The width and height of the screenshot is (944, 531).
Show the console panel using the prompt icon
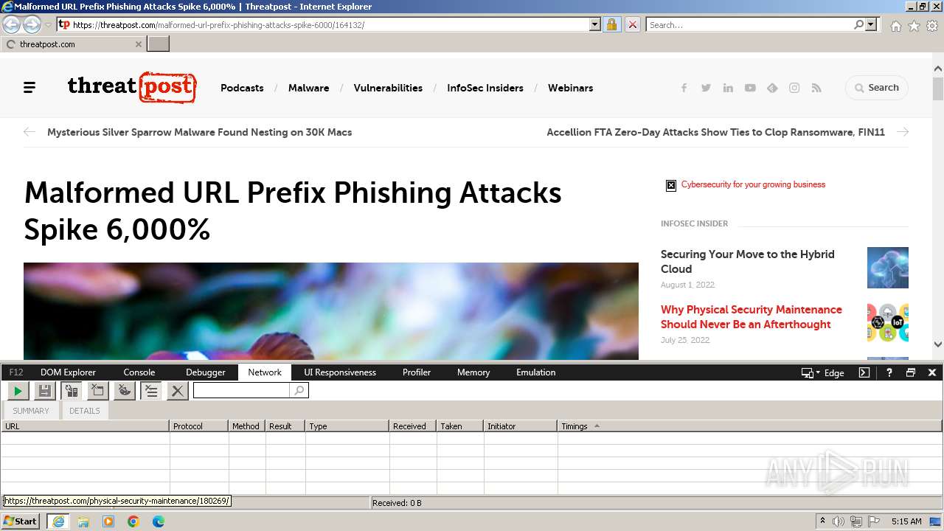coord(864,372)
